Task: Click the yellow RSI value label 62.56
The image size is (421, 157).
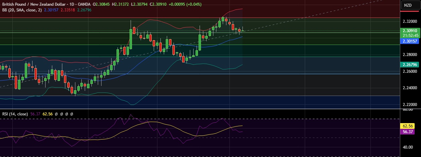Action: point(407,126)
